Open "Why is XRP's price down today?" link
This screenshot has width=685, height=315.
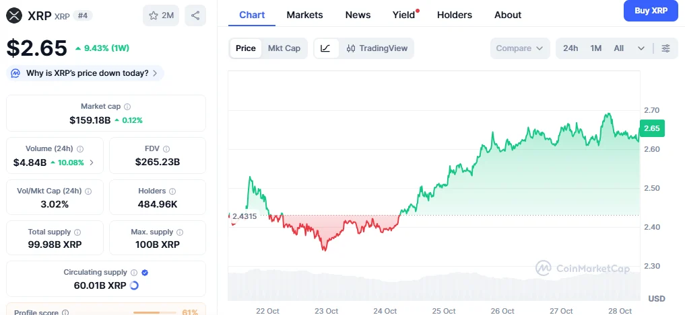(86, 73)
